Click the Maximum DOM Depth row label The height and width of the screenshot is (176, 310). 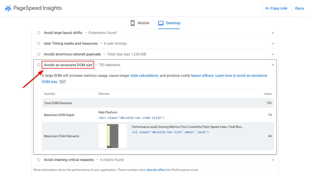point(59,115)
